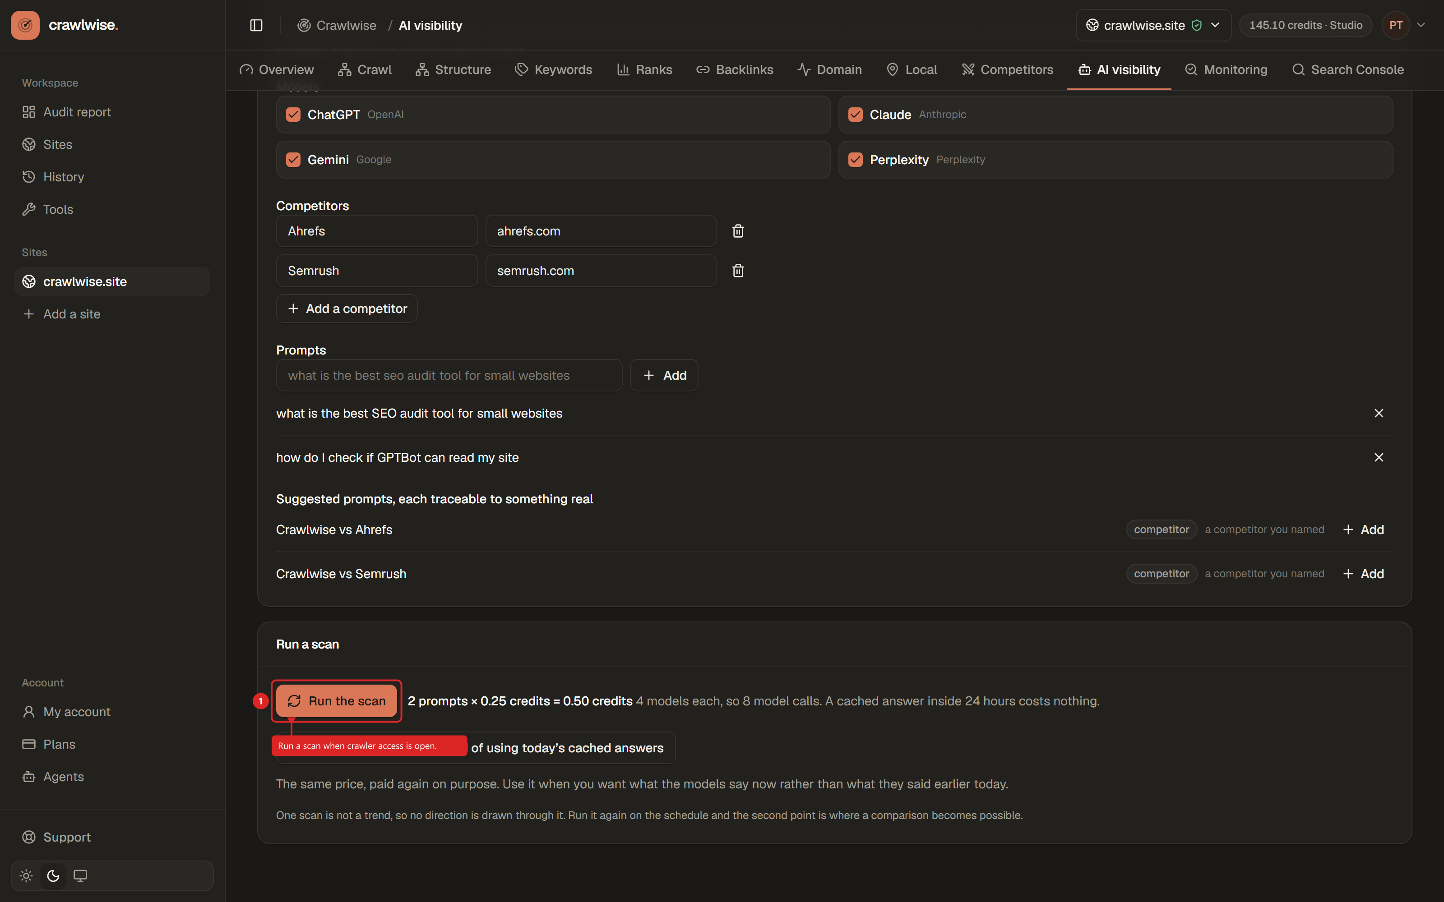This screenshot has height=902, width=1444.
Task: Remove the GPTBot prompt
Action: pos(1379,458)
